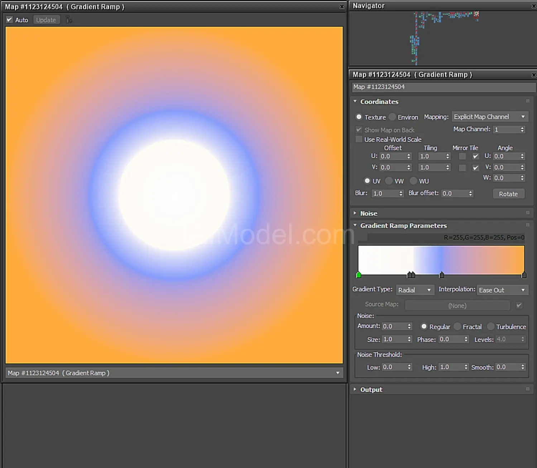Click the Noise Phase value field
Image resolution: width=537 pixels, height=468 pixels.
[451, 339]
